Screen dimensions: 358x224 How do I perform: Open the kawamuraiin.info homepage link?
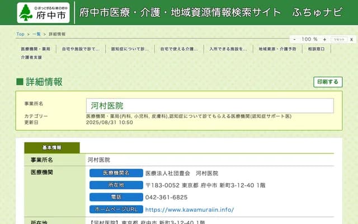pyautogui.click(x=189, y=209)
